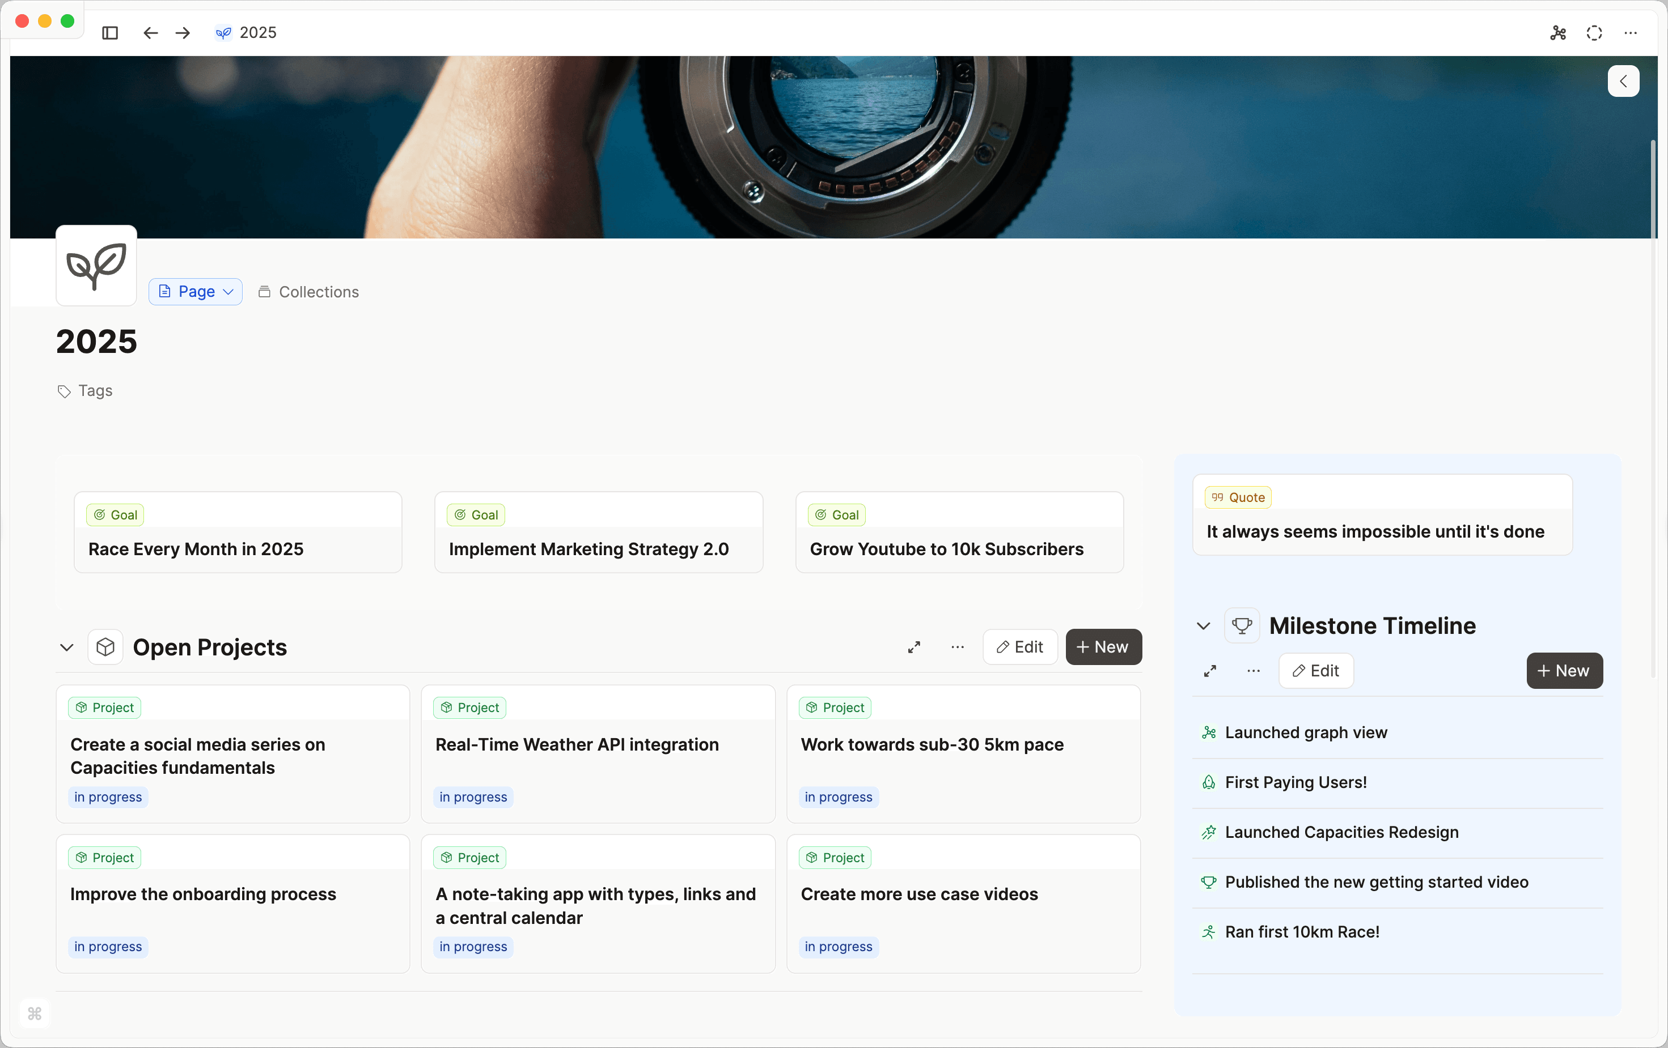
Task: Open graph view icon in top bar
Action: click(1558, 32)
